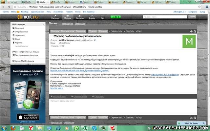Image resolution: width=210 pixels, height=131 pixels.
Task: Click the browser back arrow
Action: point(4,7)
